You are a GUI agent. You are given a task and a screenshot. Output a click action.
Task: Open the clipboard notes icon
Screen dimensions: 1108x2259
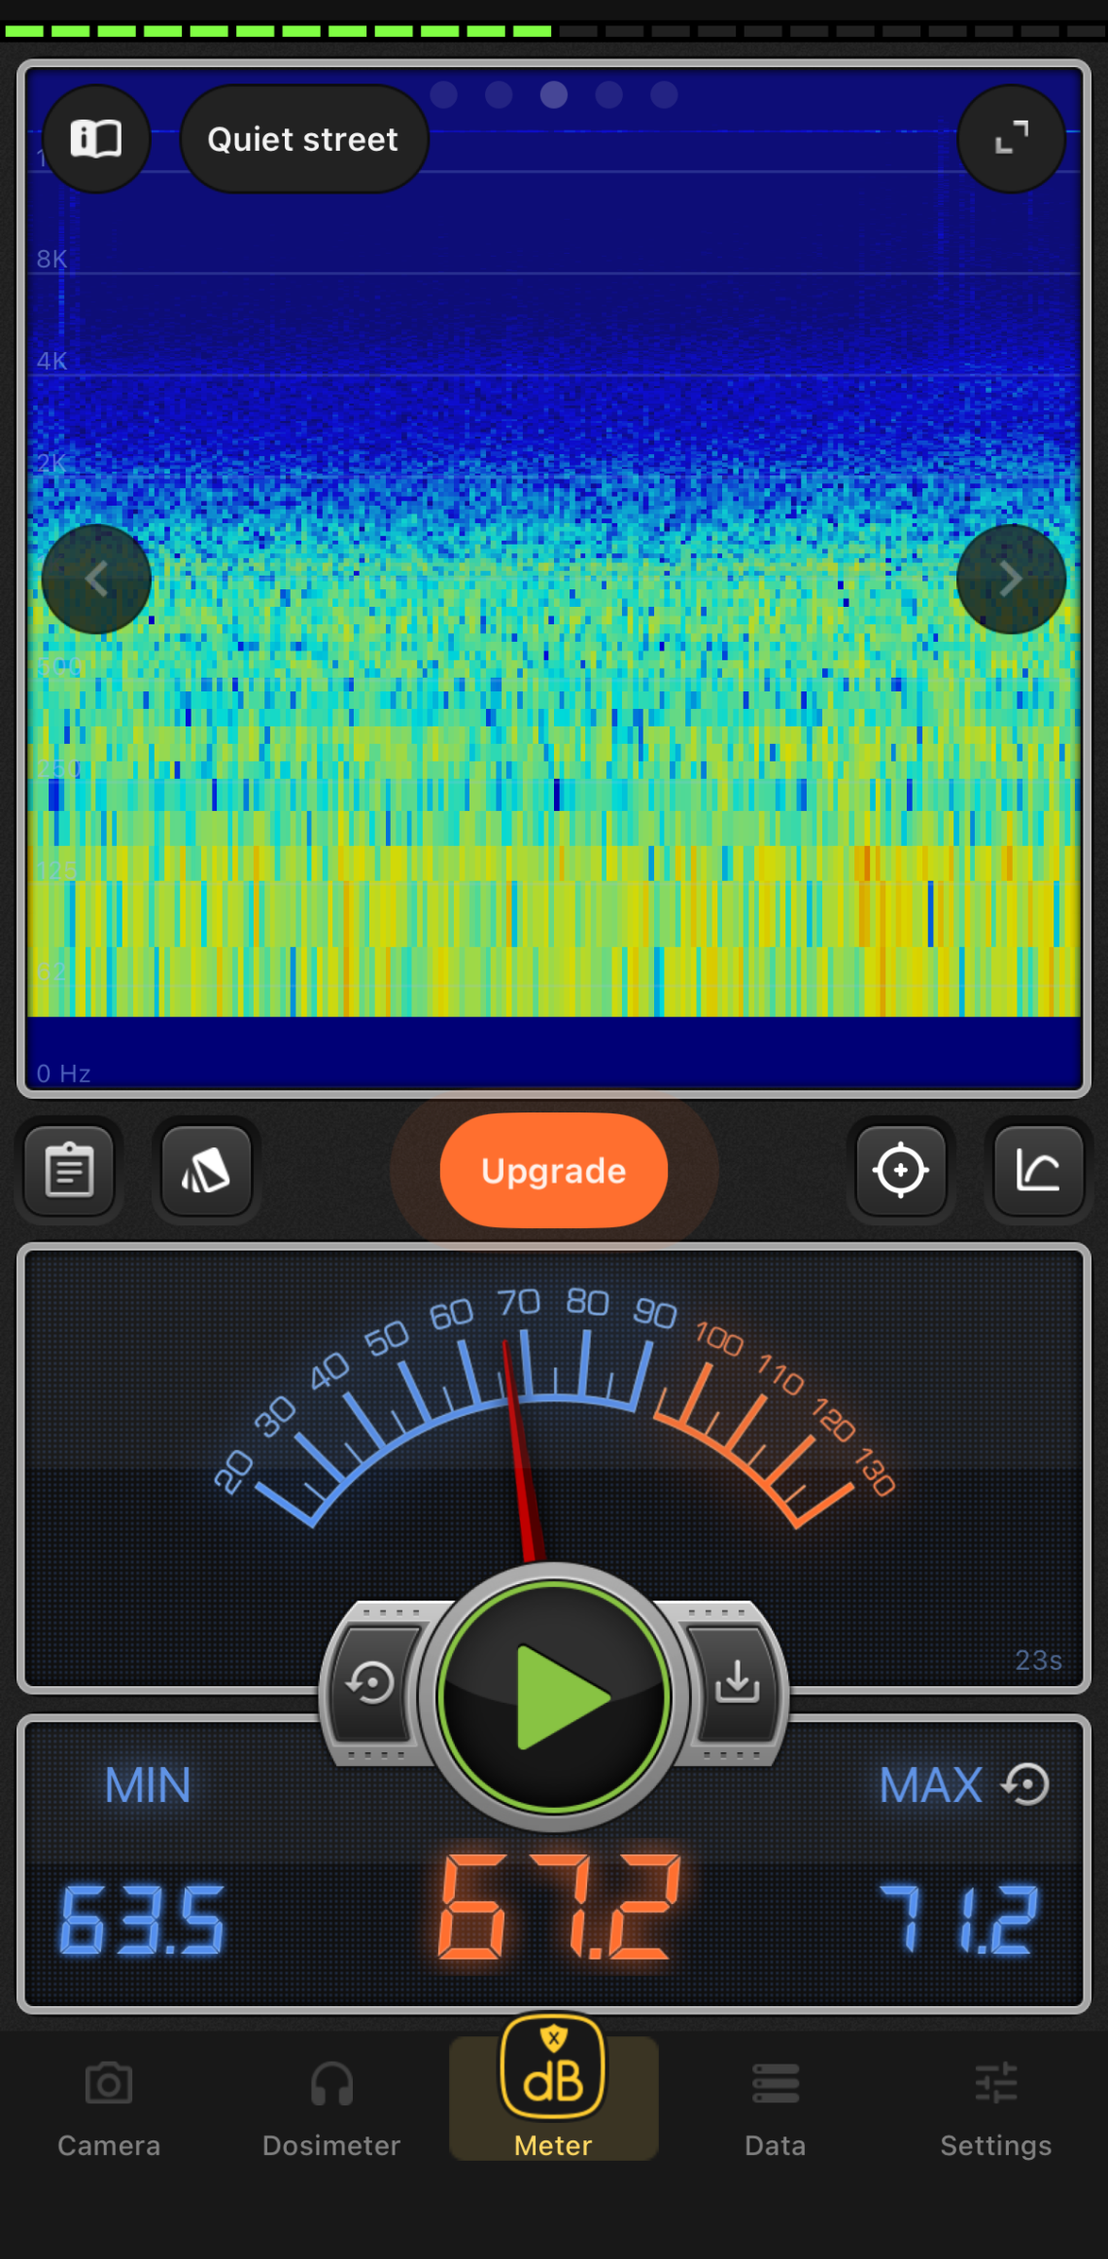pyautogui.click(x=70, y=1170)
